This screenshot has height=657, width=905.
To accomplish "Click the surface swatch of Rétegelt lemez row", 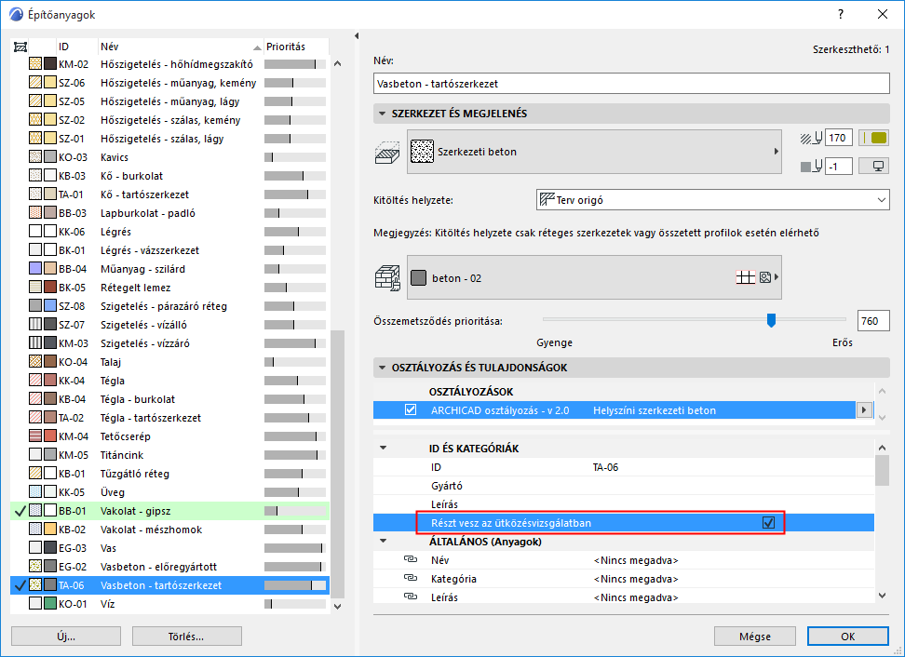I will pyautogui.click(x=50, y=288).
